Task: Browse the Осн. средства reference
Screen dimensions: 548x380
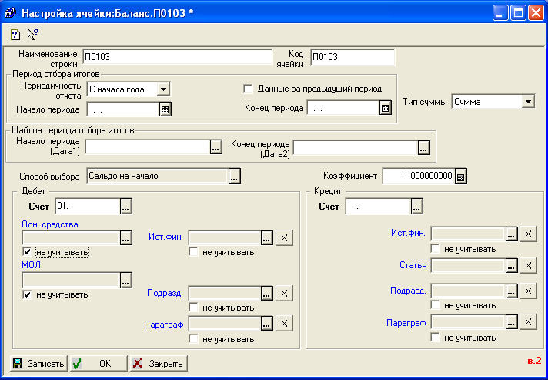Action: point(125,237)
